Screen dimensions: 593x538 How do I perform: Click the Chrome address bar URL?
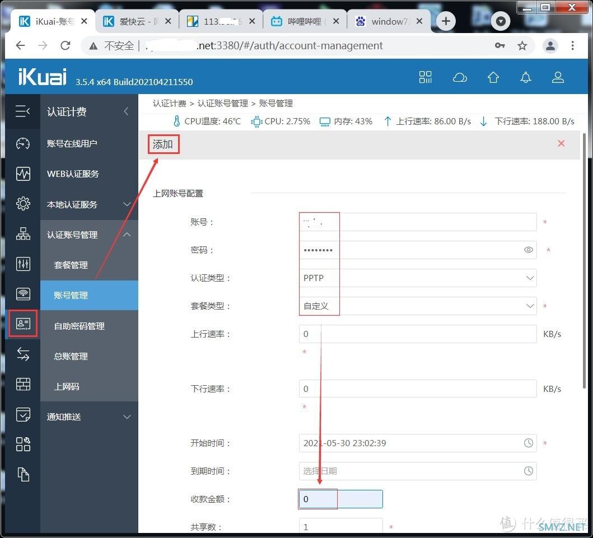pyautogui.click(x=264, y=46)
